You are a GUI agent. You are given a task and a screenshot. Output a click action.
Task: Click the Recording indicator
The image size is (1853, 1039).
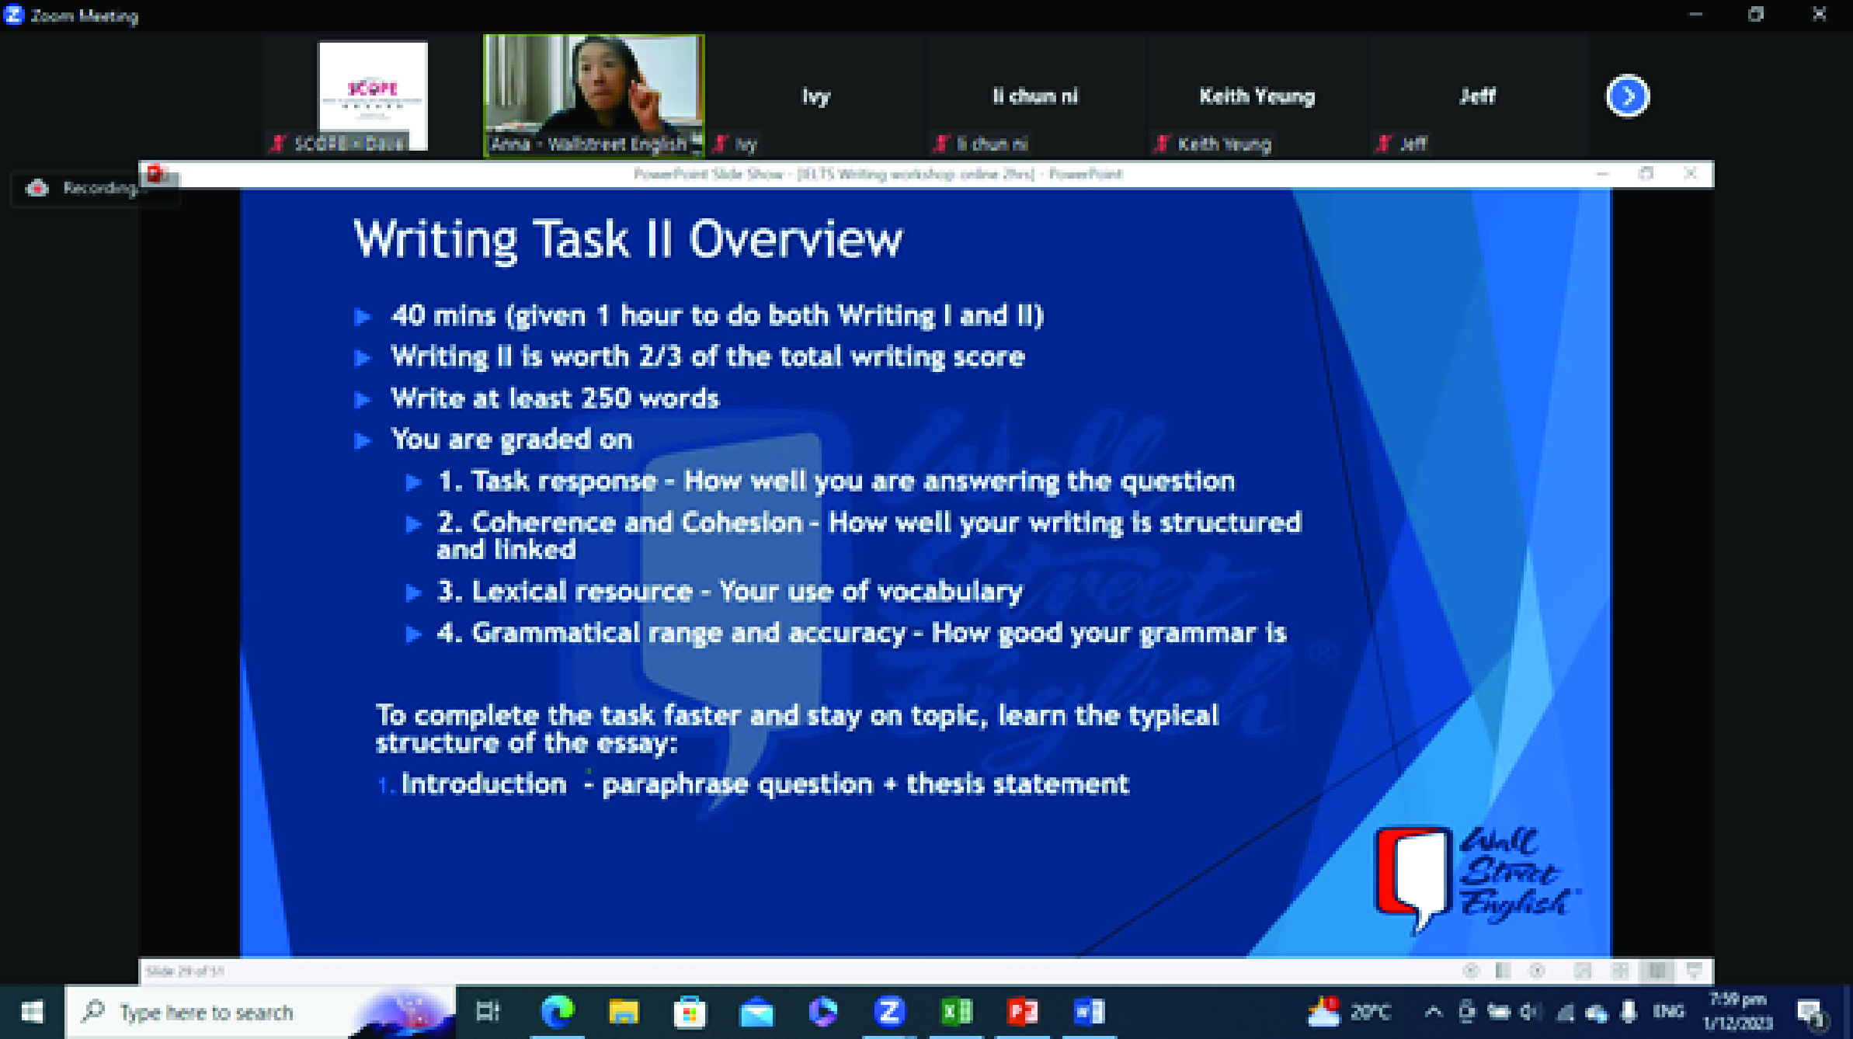click(84, 188)
